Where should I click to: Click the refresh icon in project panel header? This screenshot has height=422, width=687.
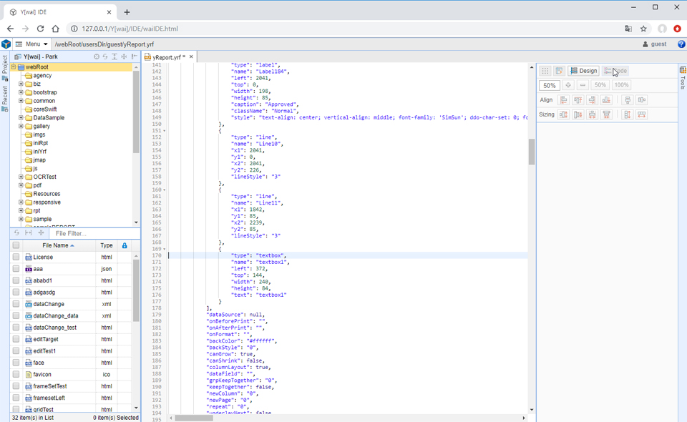[x=105, y=57]
